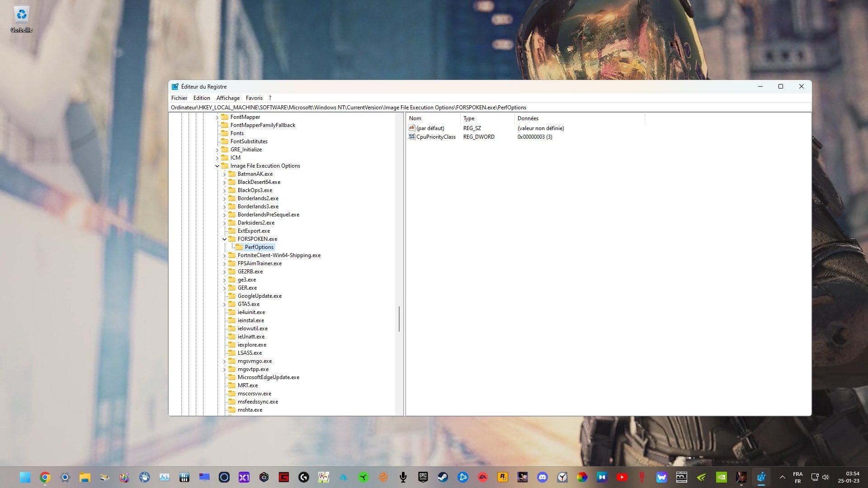Screen dimensions: 868x488
Task: Open the Corbeille recycle bin icon
Action: (21, 15)
